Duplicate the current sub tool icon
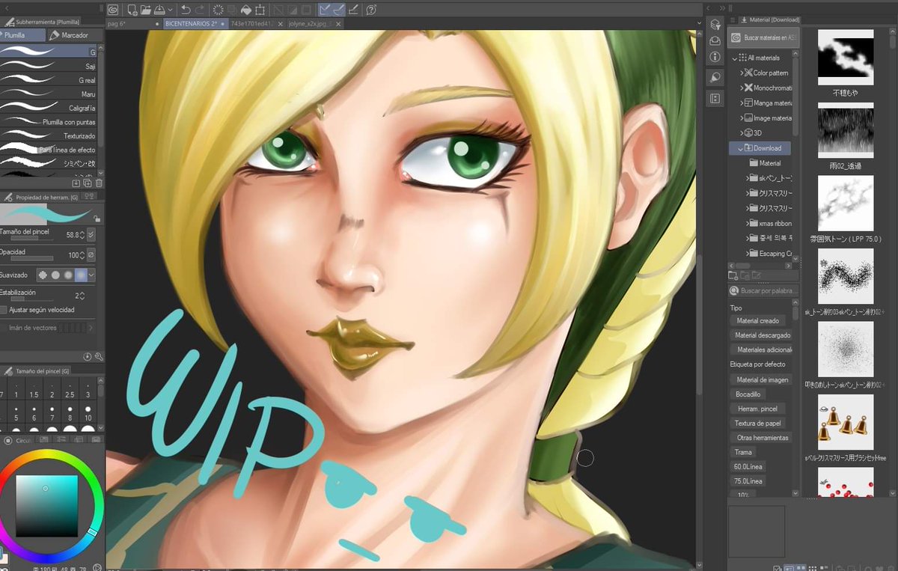The image size is (898, 571). tap(88, 183)
